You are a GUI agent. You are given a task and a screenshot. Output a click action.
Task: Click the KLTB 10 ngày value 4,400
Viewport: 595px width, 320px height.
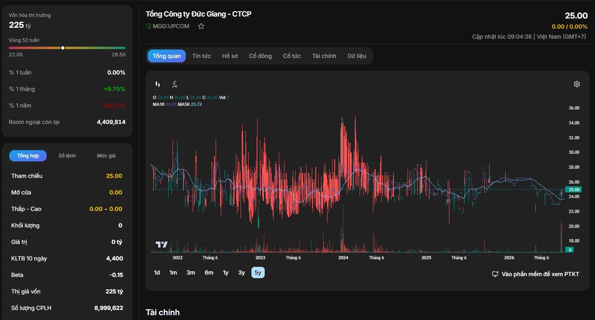click(115, 258)
